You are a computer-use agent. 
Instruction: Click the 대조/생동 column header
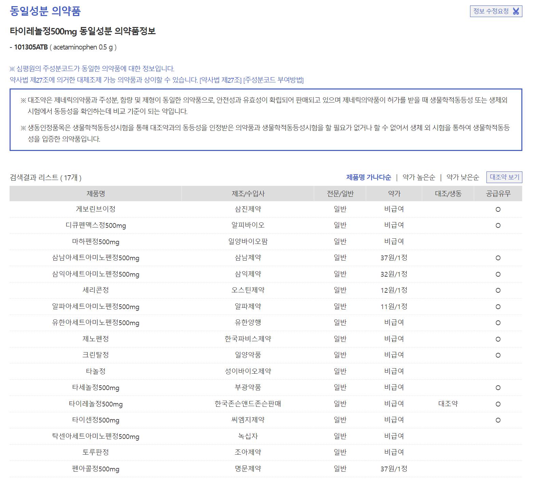point(448,194)
